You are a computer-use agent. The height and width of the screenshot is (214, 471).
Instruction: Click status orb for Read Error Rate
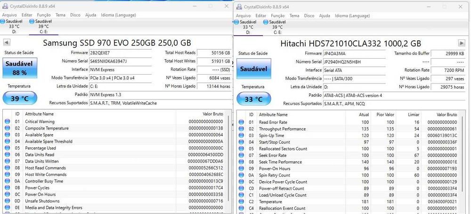tap(241, 122)
